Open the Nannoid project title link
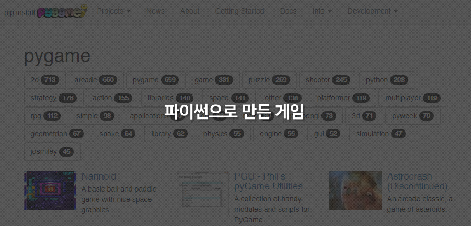471x226 pixels. tap(99, 176)
